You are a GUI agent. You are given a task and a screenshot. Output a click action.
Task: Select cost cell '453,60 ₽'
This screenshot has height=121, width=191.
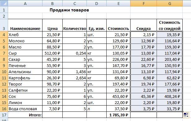coord(118,96)
